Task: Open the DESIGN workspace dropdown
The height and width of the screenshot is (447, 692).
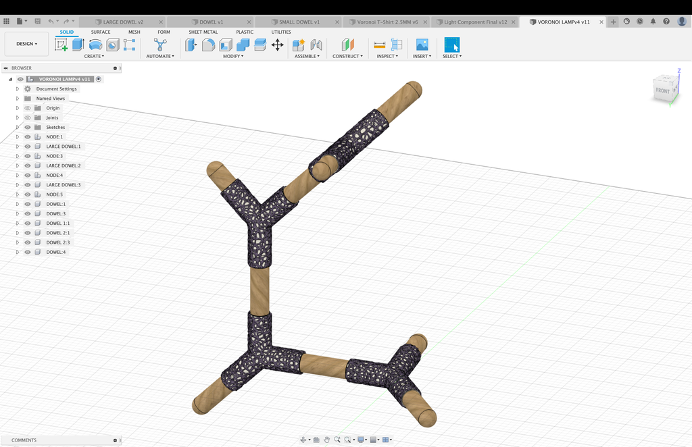Action: [x=27, y=44]
